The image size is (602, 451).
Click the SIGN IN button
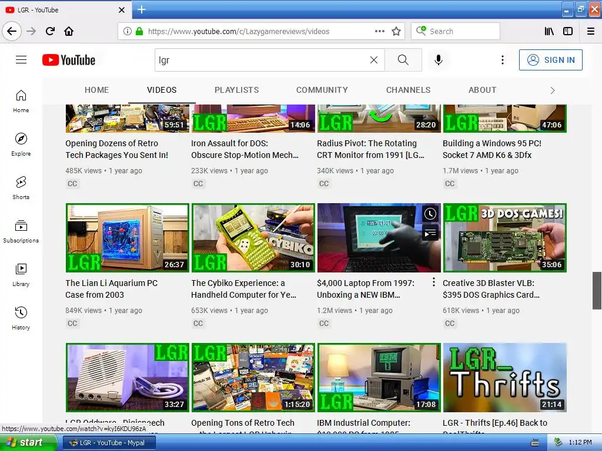(550, 60)
